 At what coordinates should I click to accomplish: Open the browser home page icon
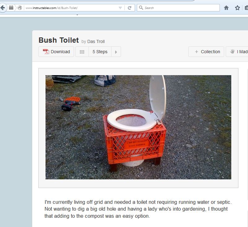(x=226, y=8)
